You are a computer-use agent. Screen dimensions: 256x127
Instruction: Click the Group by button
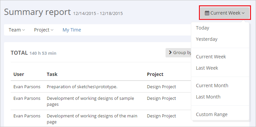coord(179,52)
